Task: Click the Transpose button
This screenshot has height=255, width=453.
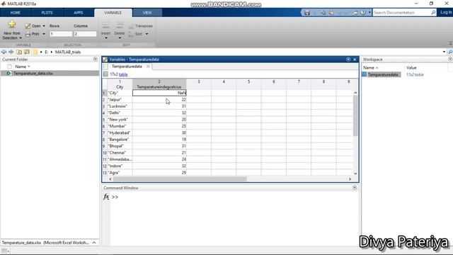Action: click(x=140, y=26)
